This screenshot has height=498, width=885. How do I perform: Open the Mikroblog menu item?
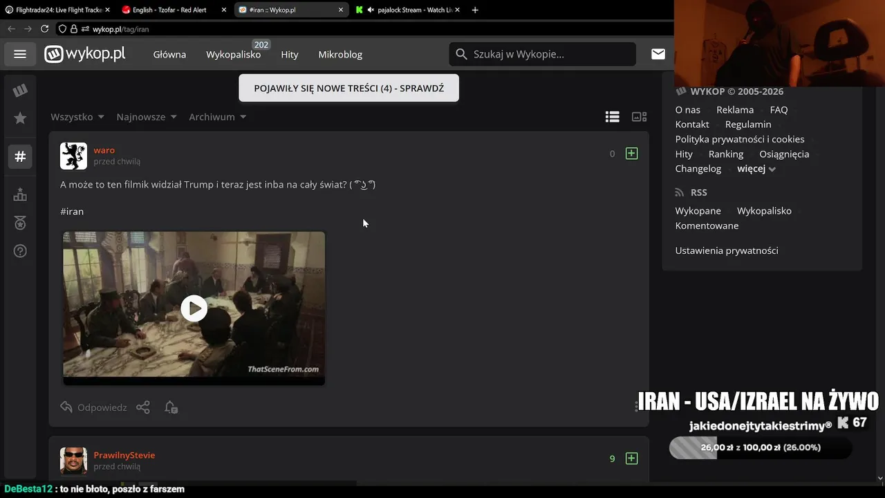(340, 54)
